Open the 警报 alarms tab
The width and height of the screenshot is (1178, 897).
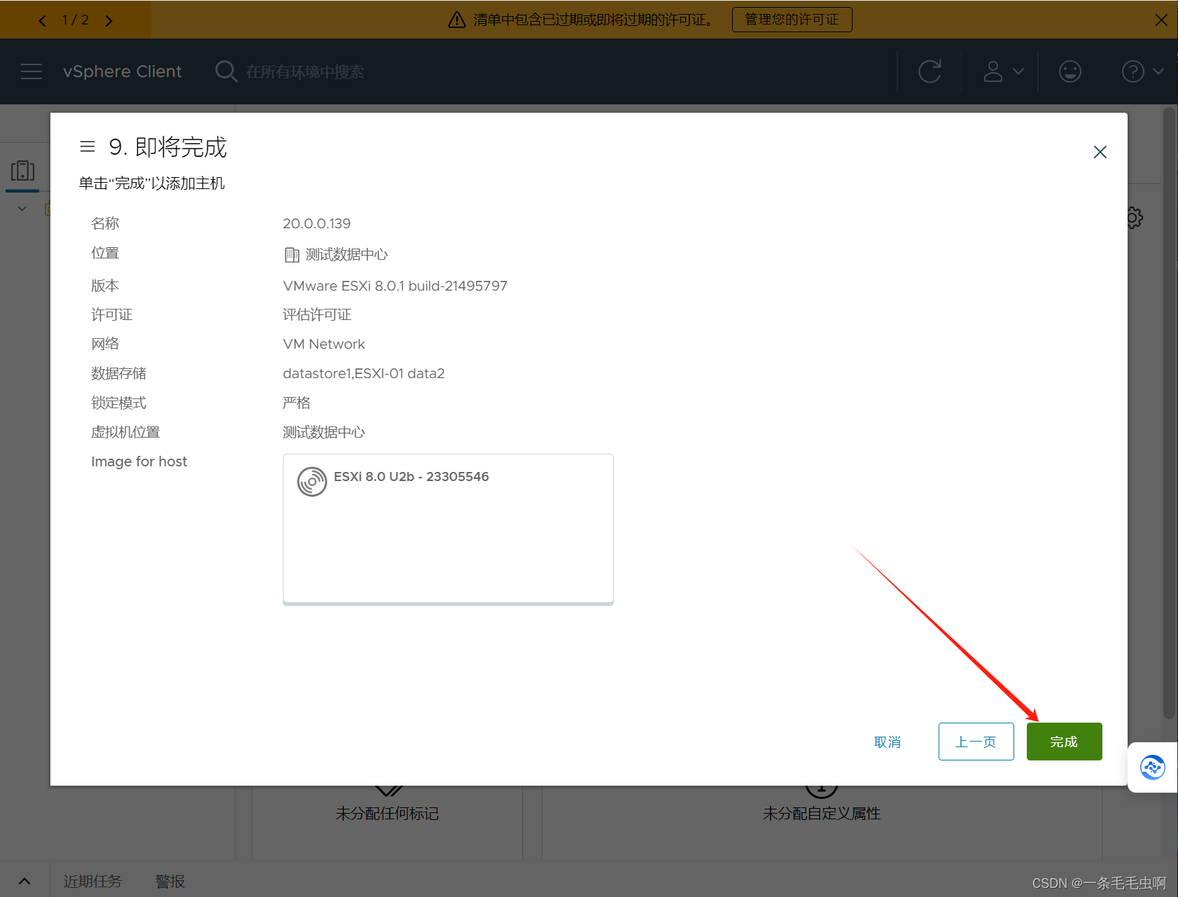click(170, 881)
